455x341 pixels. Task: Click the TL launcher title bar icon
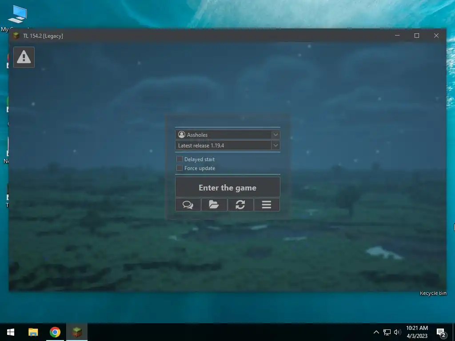pos(16,36)
